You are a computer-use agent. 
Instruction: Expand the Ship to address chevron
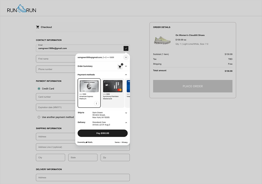[x=126, y=113]
